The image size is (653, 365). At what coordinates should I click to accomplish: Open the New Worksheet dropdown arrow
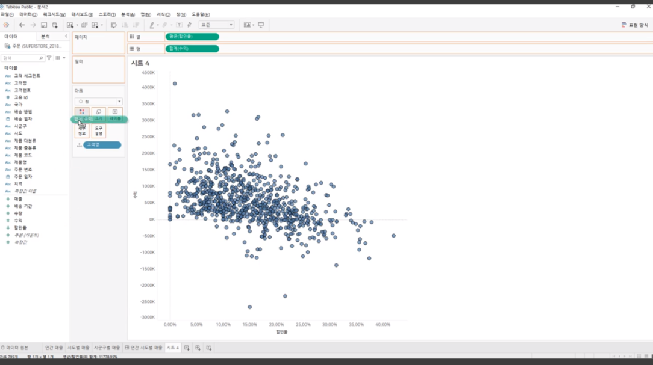pos(77,25)
